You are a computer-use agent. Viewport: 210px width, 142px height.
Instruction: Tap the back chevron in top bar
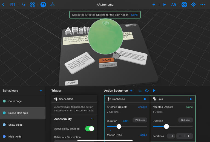click(4, 5)
